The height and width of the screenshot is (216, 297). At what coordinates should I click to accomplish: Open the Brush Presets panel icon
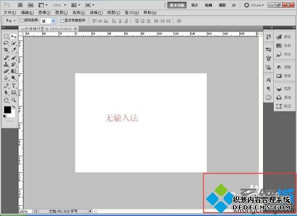click(268, 58)
